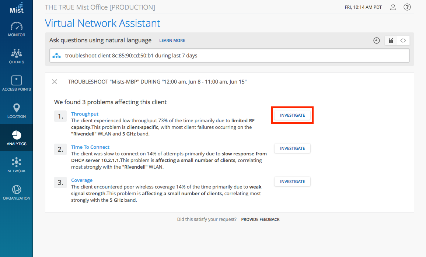Investigate the Time To Connect problem
The height and width of the screenshot is (257, 426).
(x=292, y=148)
